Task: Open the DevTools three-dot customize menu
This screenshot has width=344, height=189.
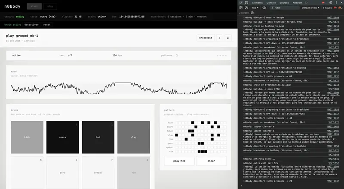Action: click(336, 3)
